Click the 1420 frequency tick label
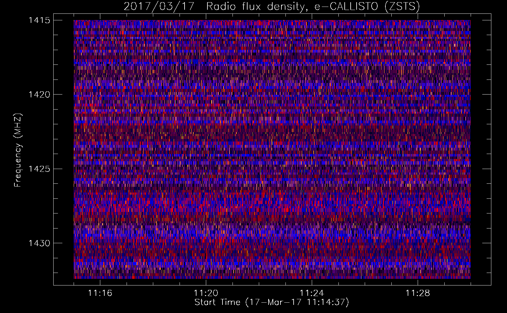507x313 pixels. point(39,95)
